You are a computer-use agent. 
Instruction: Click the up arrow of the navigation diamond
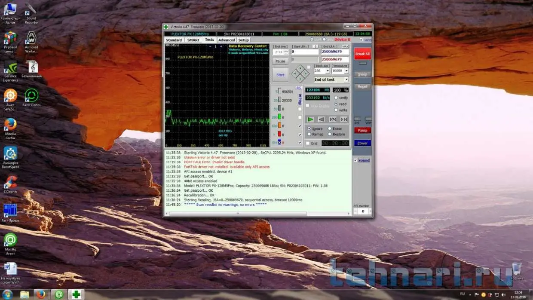pos(300,69)
